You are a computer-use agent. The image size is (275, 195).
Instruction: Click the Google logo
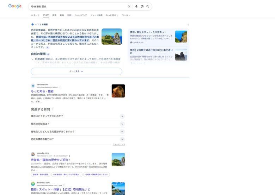coord(15,6)
